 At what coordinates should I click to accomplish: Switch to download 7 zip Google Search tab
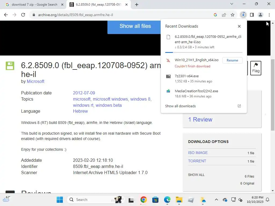click(x=34, y=5)
